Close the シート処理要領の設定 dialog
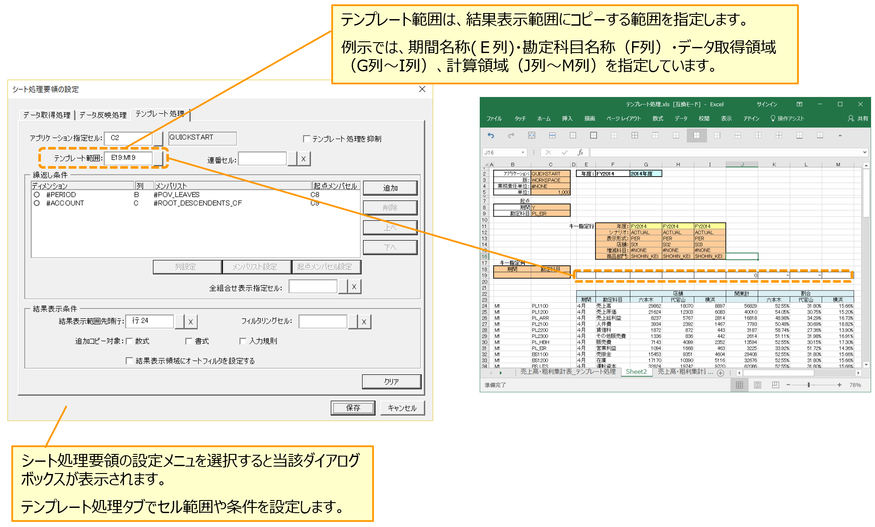Image resolution: width=875 pixels, height=527 pixels. 422,89
